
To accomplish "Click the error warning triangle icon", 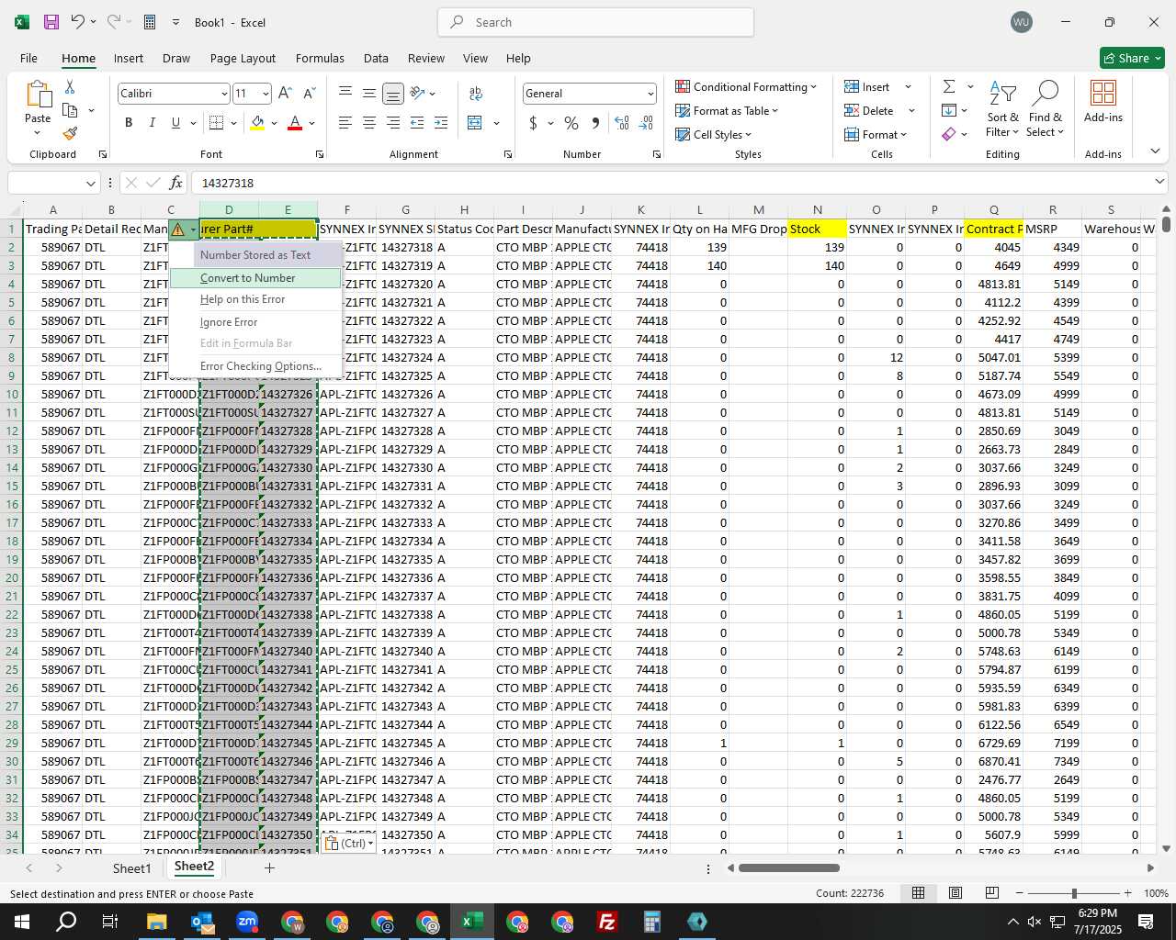I will tap(177, 229).
